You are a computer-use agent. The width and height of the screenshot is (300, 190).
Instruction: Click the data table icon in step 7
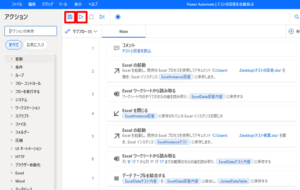click(116, 178)
